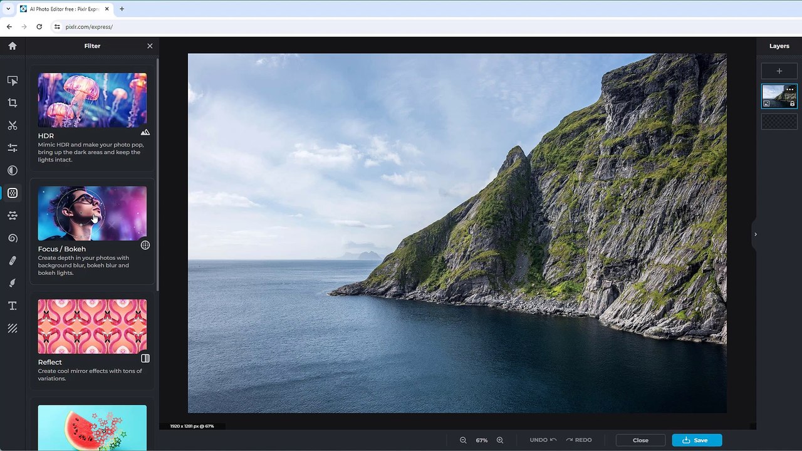Open layer options three-dot menu
This screenshot has width=802, height=451.
click(x=790, y=90)
